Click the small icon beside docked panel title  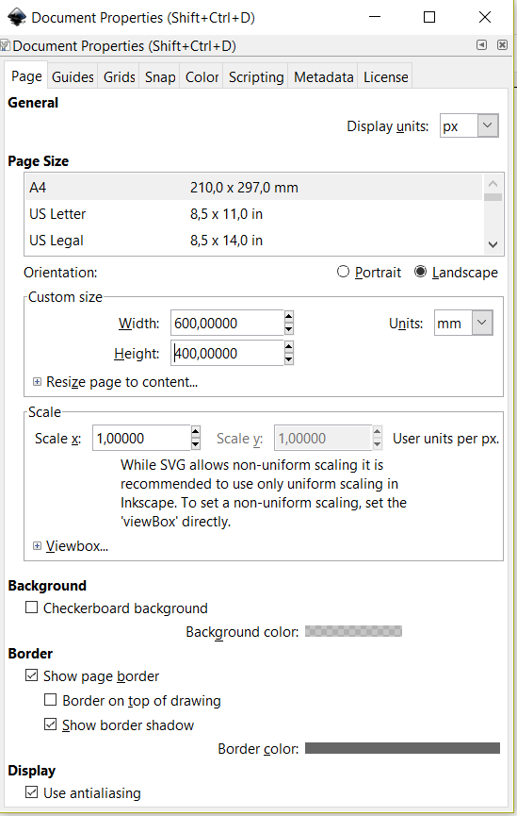tap(6, 46)
